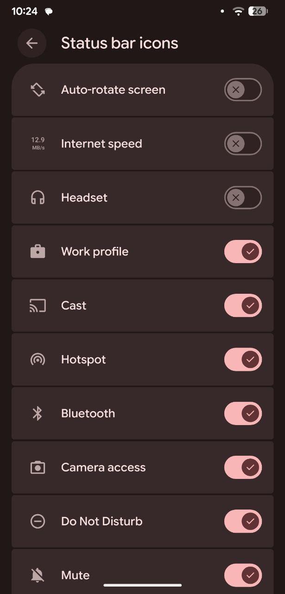Tap the Do Not Disturb icon
This screenshot has width=285, height=594.
tap(38, 521)
